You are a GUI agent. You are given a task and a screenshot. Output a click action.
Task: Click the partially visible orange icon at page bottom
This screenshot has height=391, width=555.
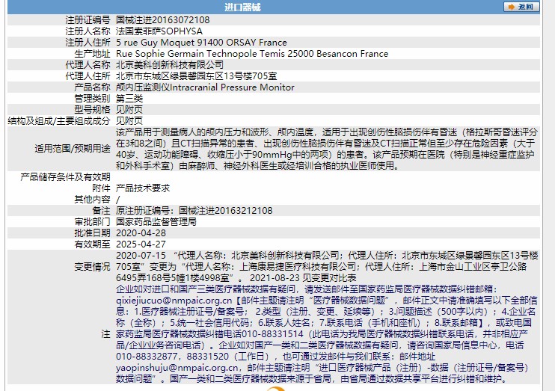pyautogui.click(x=276, y=389)
